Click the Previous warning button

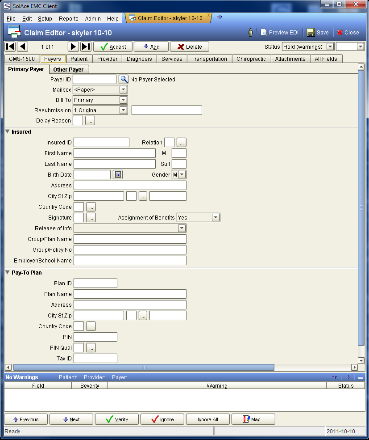[26, 419]
